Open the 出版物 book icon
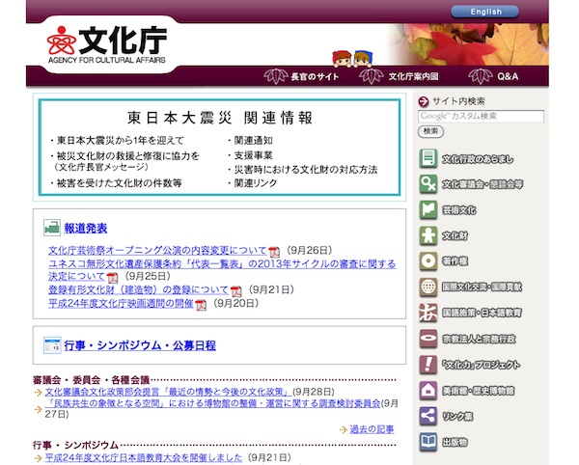 (428, 442)
